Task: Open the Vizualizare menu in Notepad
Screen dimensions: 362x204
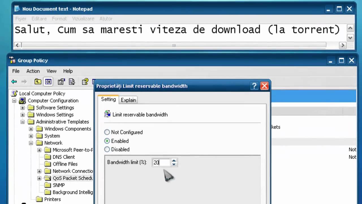Action: tap(83, 19)
